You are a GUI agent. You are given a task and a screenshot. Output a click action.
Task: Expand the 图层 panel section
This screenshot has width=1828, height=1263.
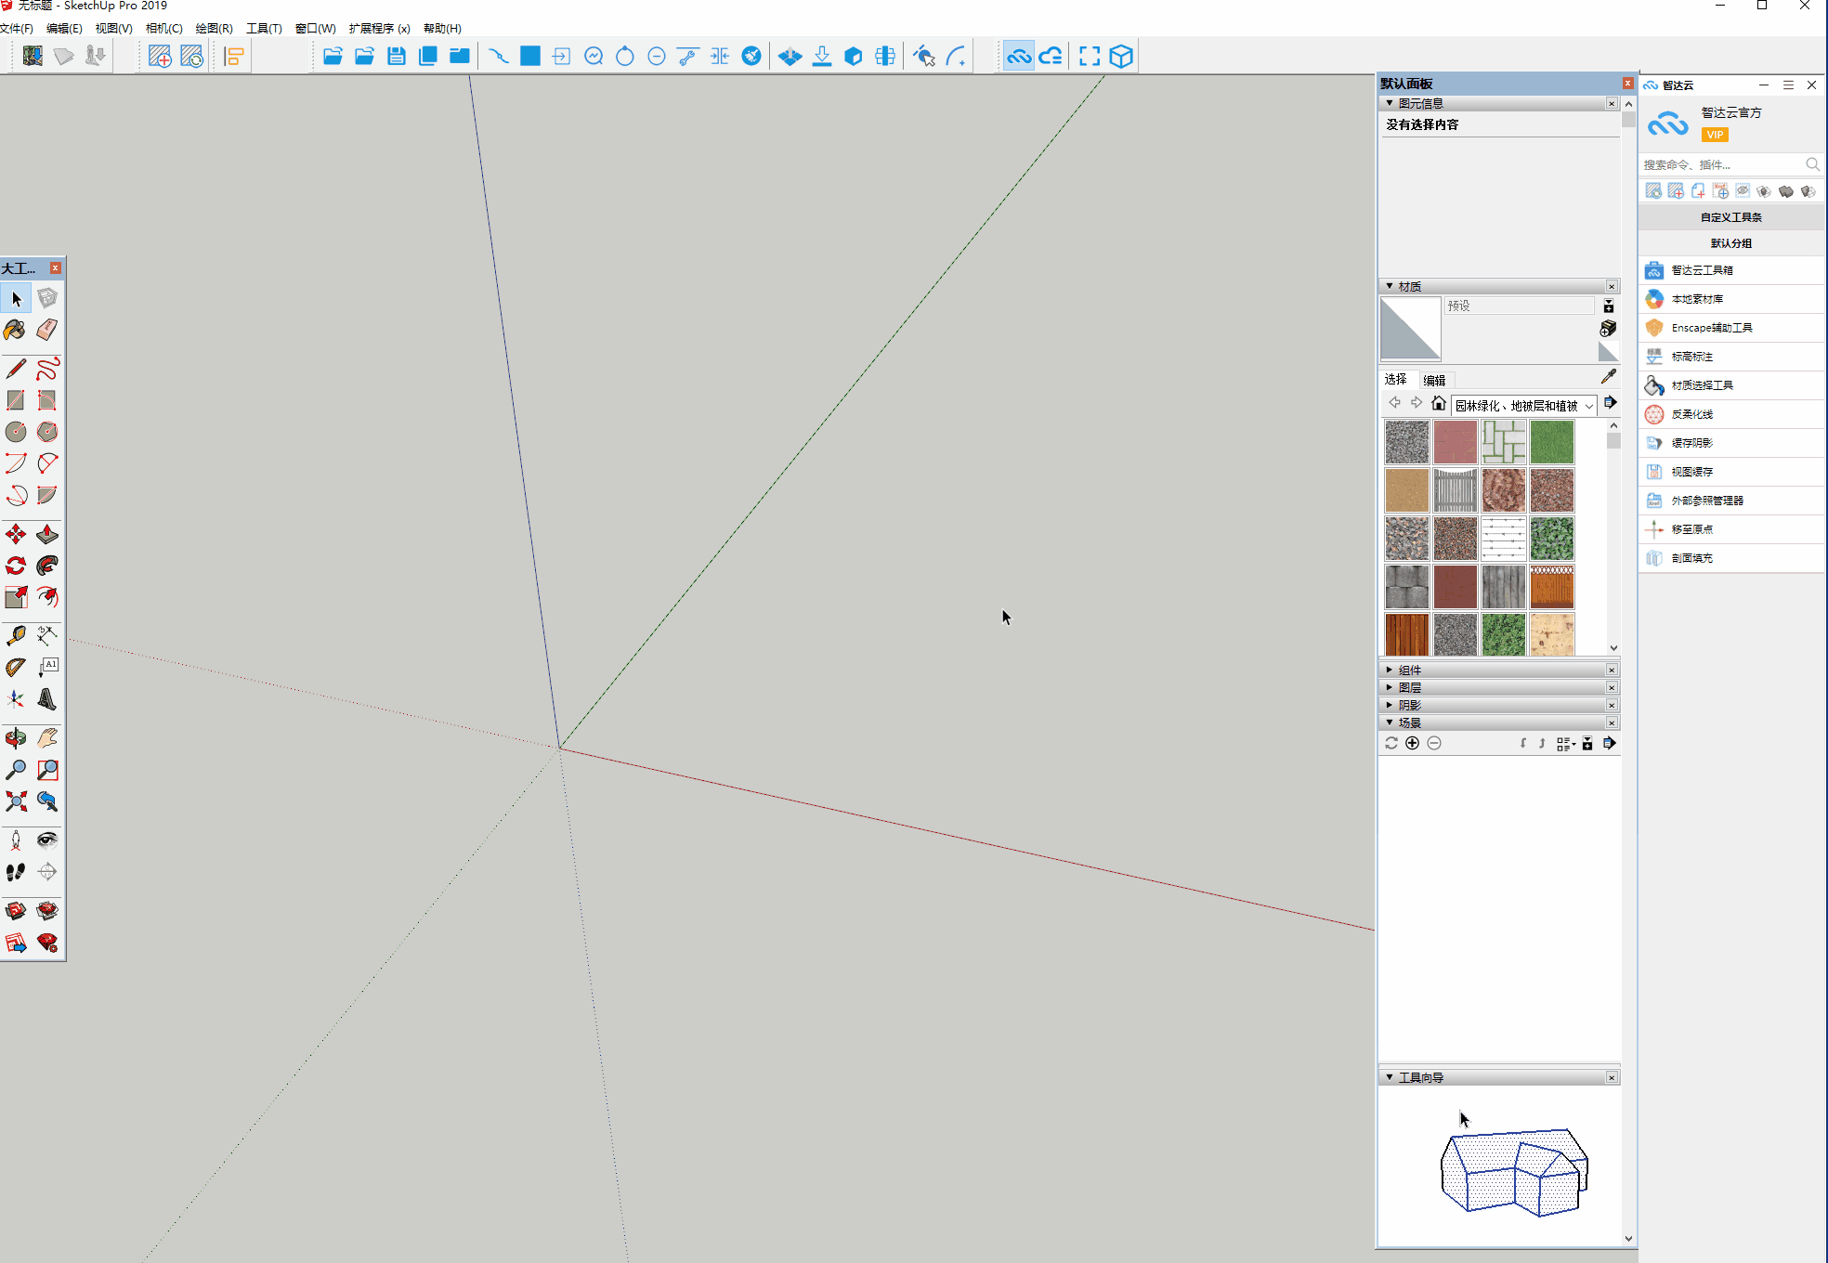1409,687
